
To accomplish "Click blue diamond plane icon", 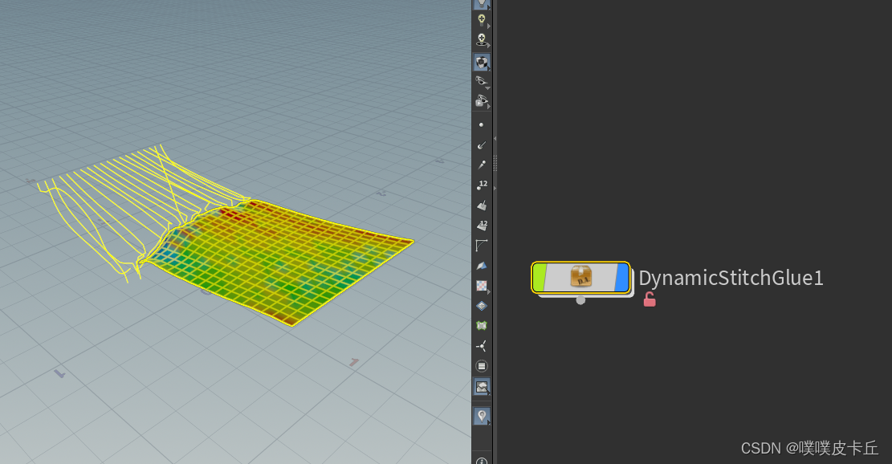I will pos(481,306).
